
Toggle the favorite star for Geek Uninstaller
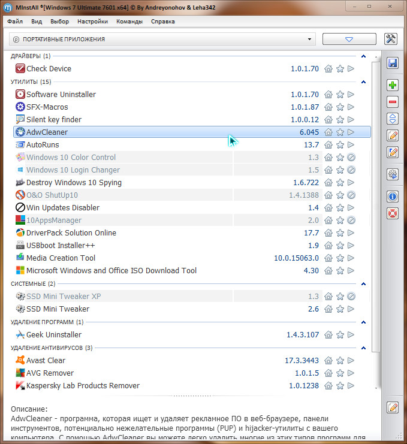coord(340,335)
